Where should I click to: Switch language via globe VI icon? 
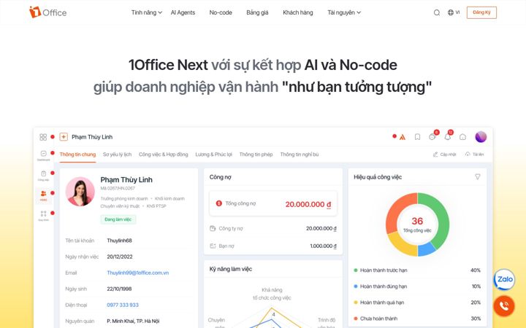coord(454,12)
